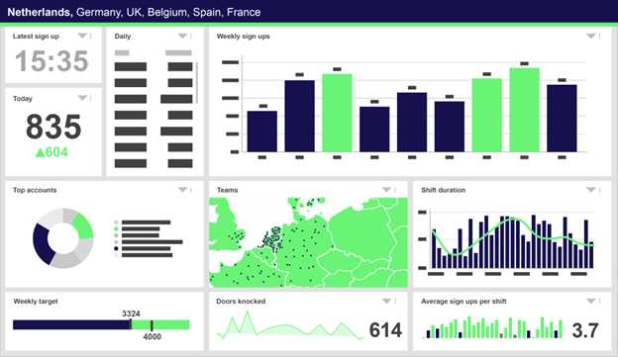
Task: Select the navy legend dot in Top accounts
Action: pyautogui.click(x=116, y=249)
